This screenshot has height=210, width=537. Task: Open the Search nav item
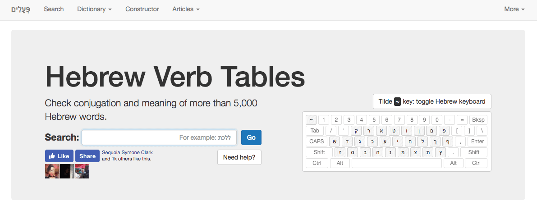click(54, 9)
